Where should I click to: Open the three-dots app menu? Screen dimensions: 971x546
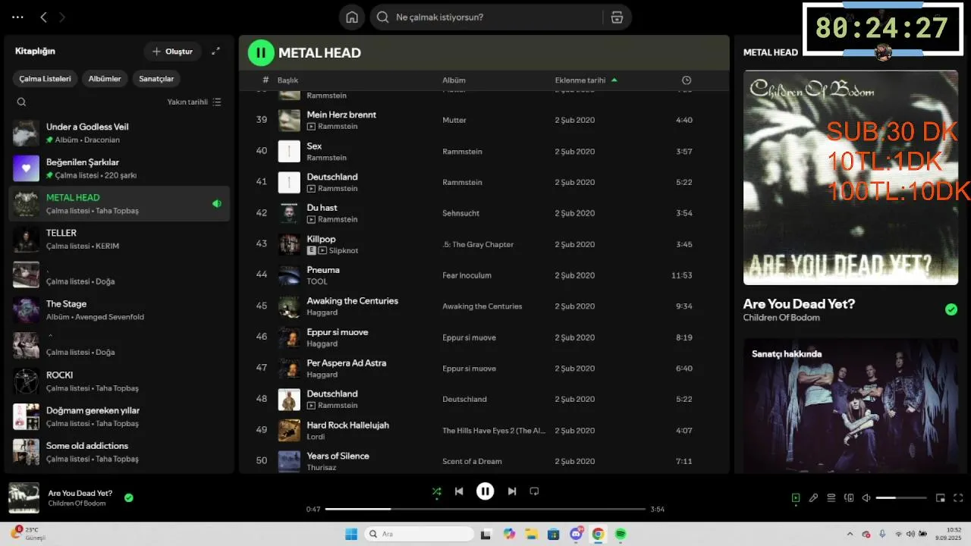coord(17,17)
